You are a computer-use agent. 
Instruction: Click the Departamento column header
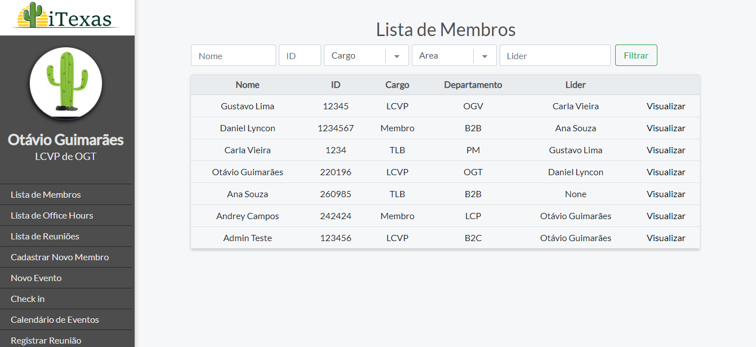[473, 84]
